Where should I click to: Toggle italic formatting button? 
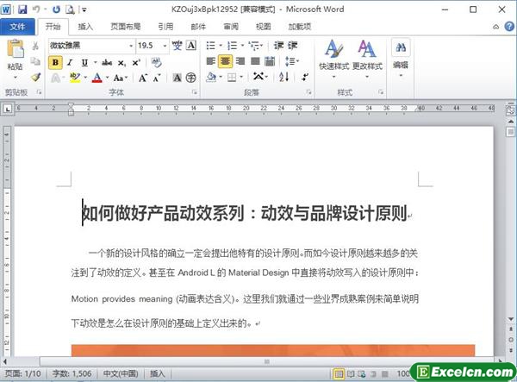(x=70, y=62)
